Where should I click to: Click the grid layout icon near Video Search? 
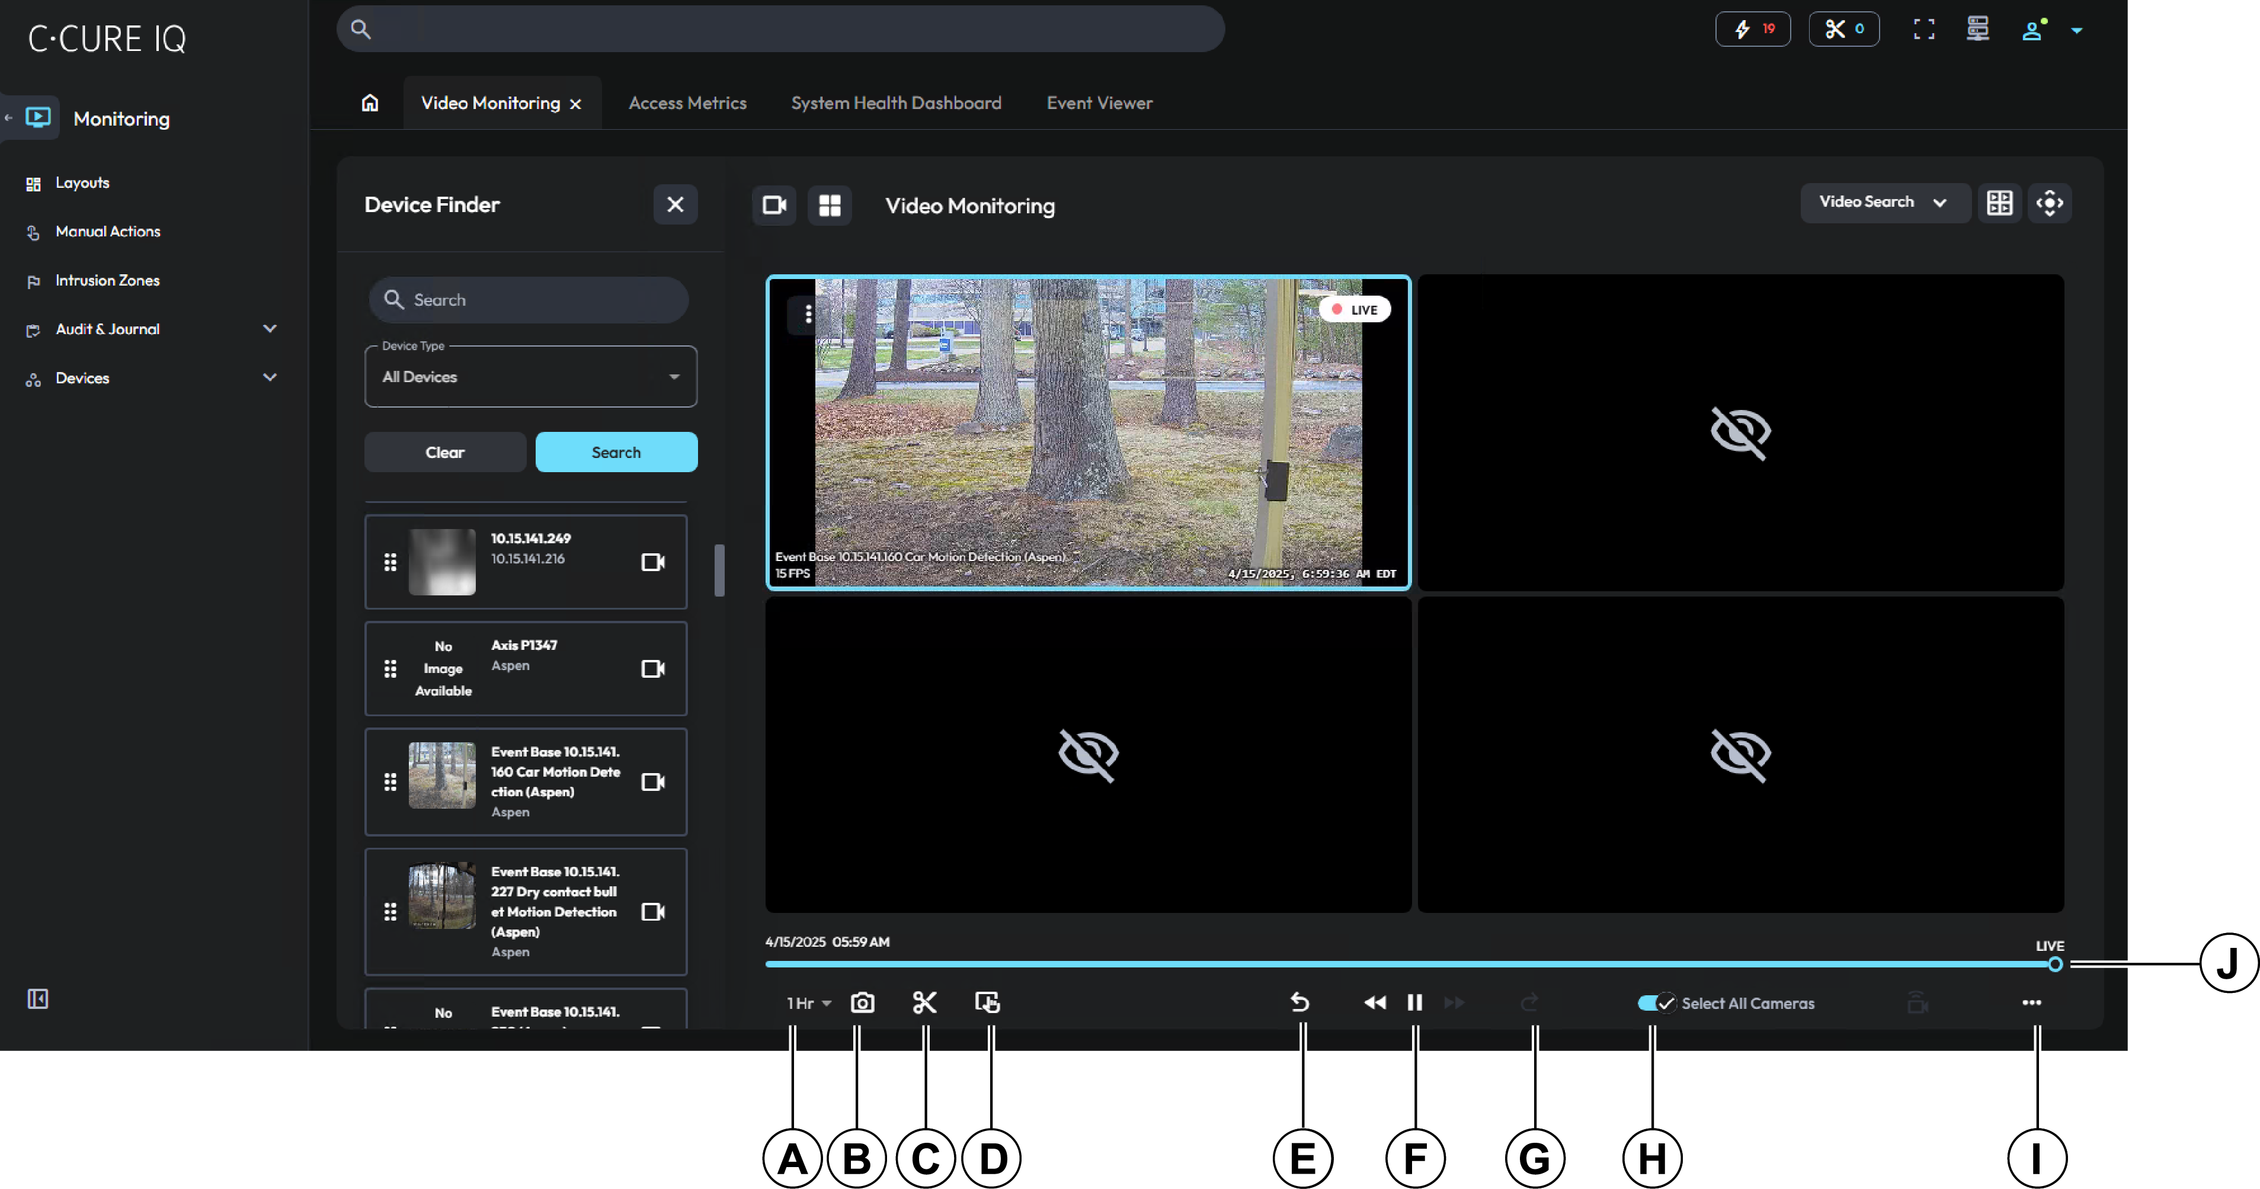pos(1999,203)
